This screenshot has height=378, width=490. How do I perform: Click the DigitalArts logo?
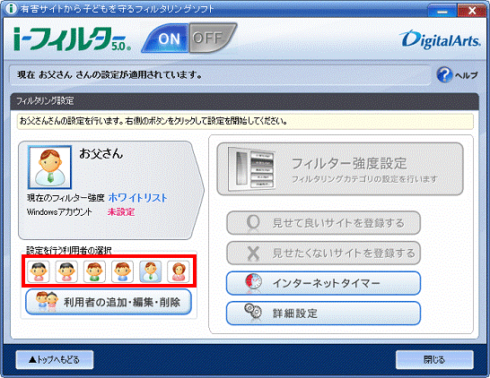441,40
